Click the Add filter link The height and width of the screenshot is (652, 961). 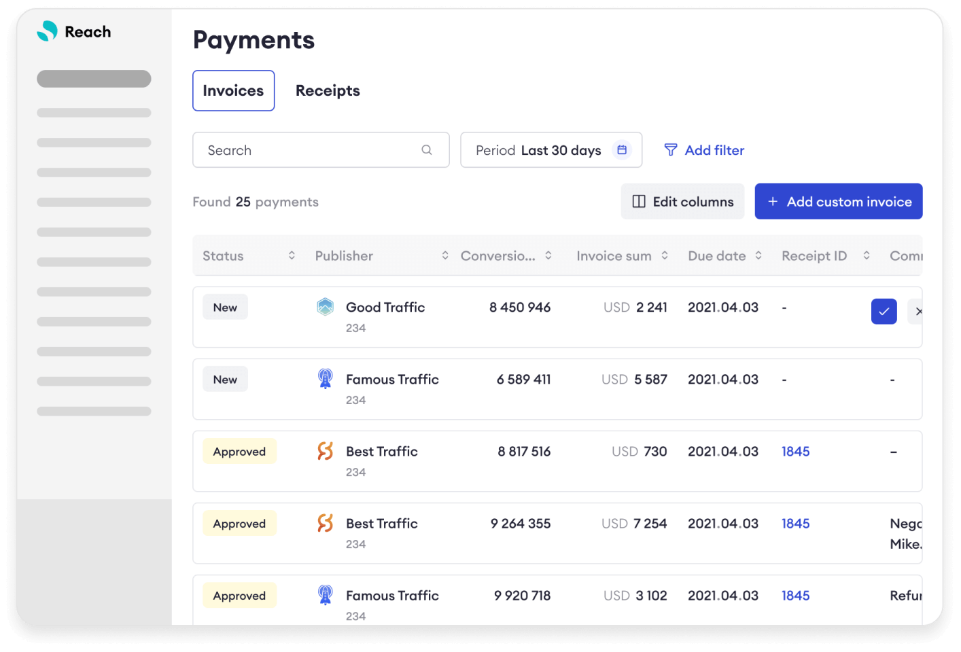point(704,150)
